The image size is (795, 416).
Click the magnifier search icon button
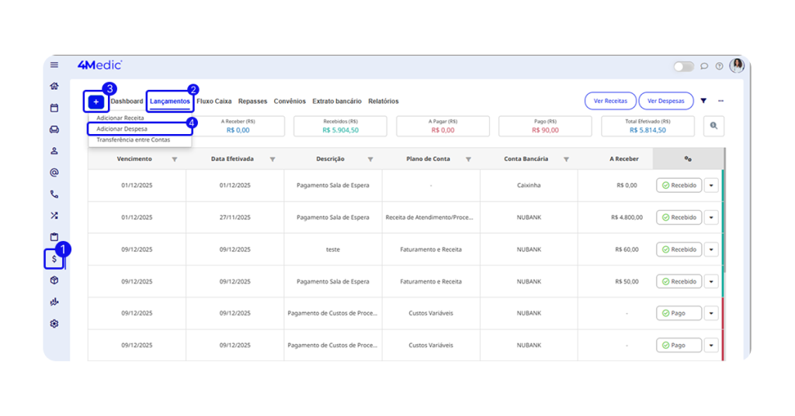coord(713,126)
